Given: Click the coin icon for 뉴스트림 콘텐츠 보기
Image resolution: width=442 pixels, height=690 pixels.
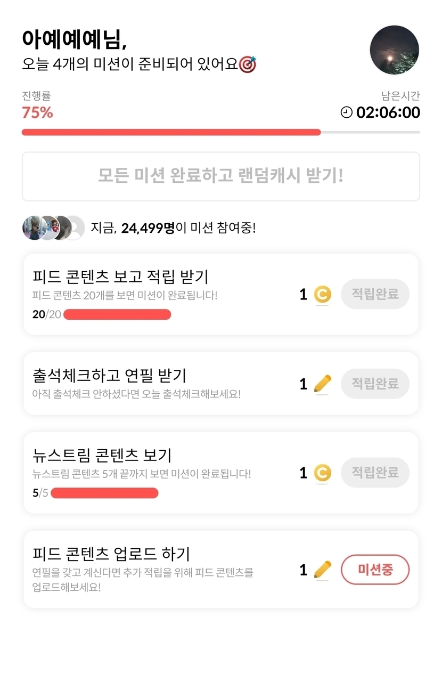Looking at the screenshot, I should [322, 473].
